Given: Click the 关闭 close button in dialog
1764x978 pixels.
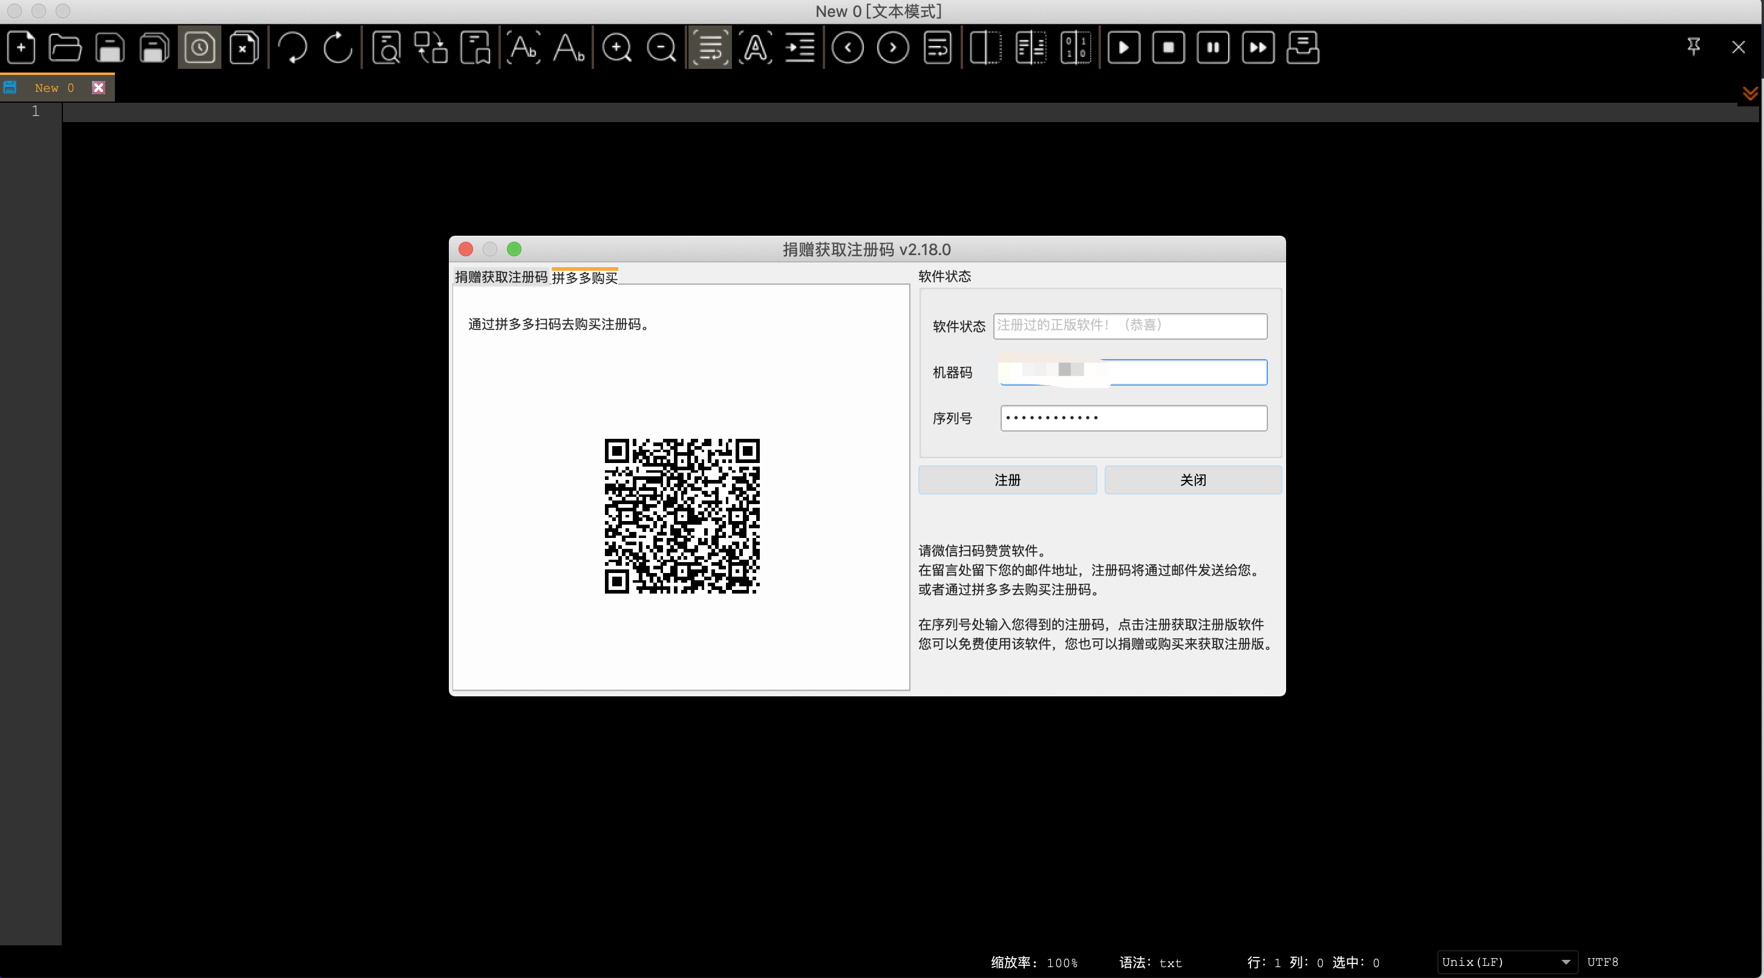Looking at the screenshot, I should pos(1193,481).
